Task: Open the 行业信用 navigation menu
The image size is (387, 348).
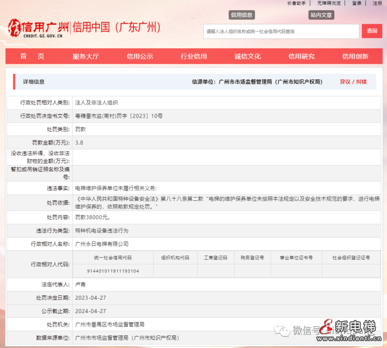Action: [194, 56]
